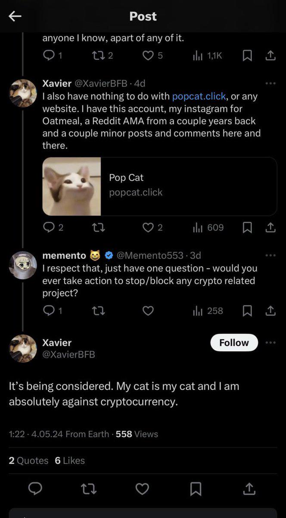286x518 pixels.
Task: Like memento's question reply
Action: point(148,311)
